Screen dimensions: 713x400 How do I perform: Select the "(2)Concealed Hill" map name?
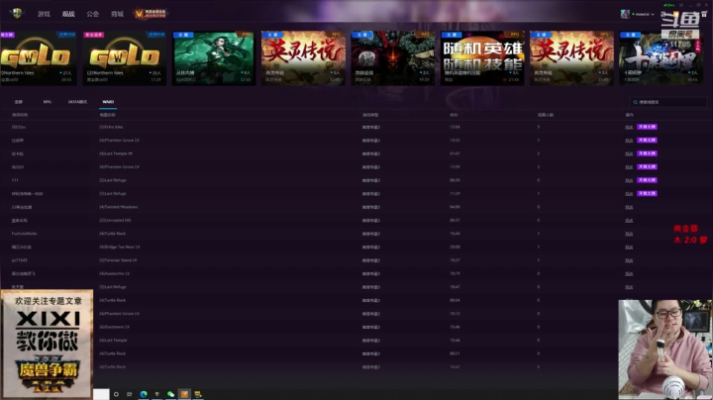[115, 220]
